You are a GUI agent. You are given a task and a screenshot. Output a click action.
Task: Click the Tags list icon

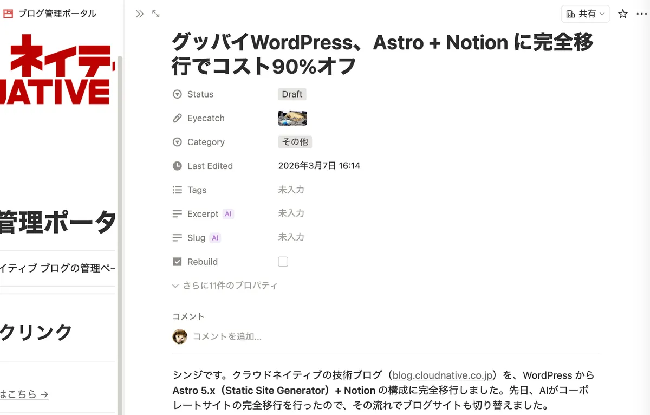click(x=177, y=190)
